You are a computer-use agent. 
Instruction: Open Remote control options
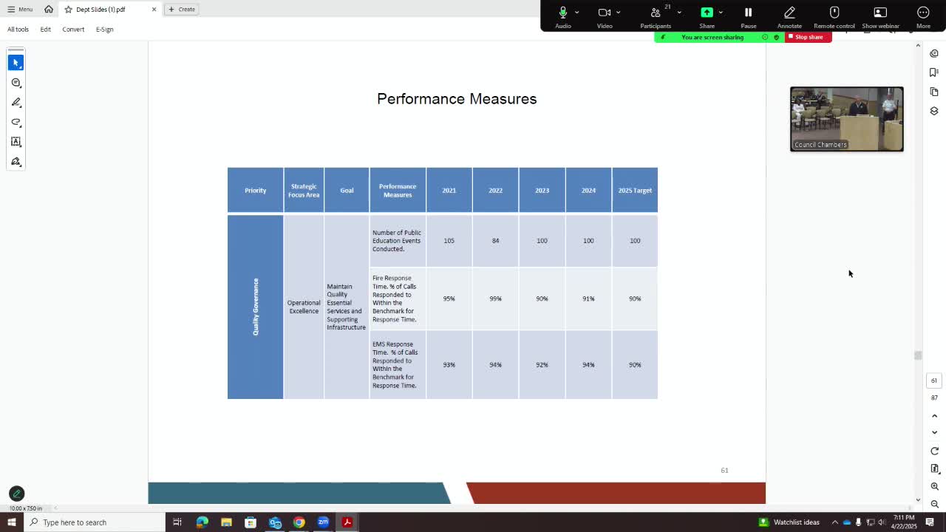[834, 16]
